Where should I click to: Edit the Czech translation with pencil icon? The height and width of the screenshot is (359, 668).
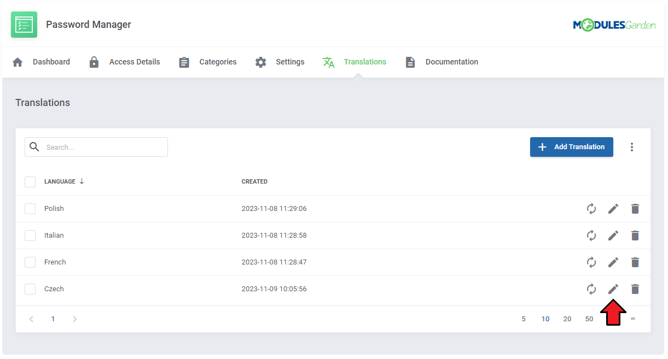click(x=613, y=289)
